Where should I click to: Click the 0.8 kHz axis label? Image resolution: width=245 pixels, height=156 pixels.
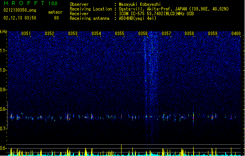3,109
